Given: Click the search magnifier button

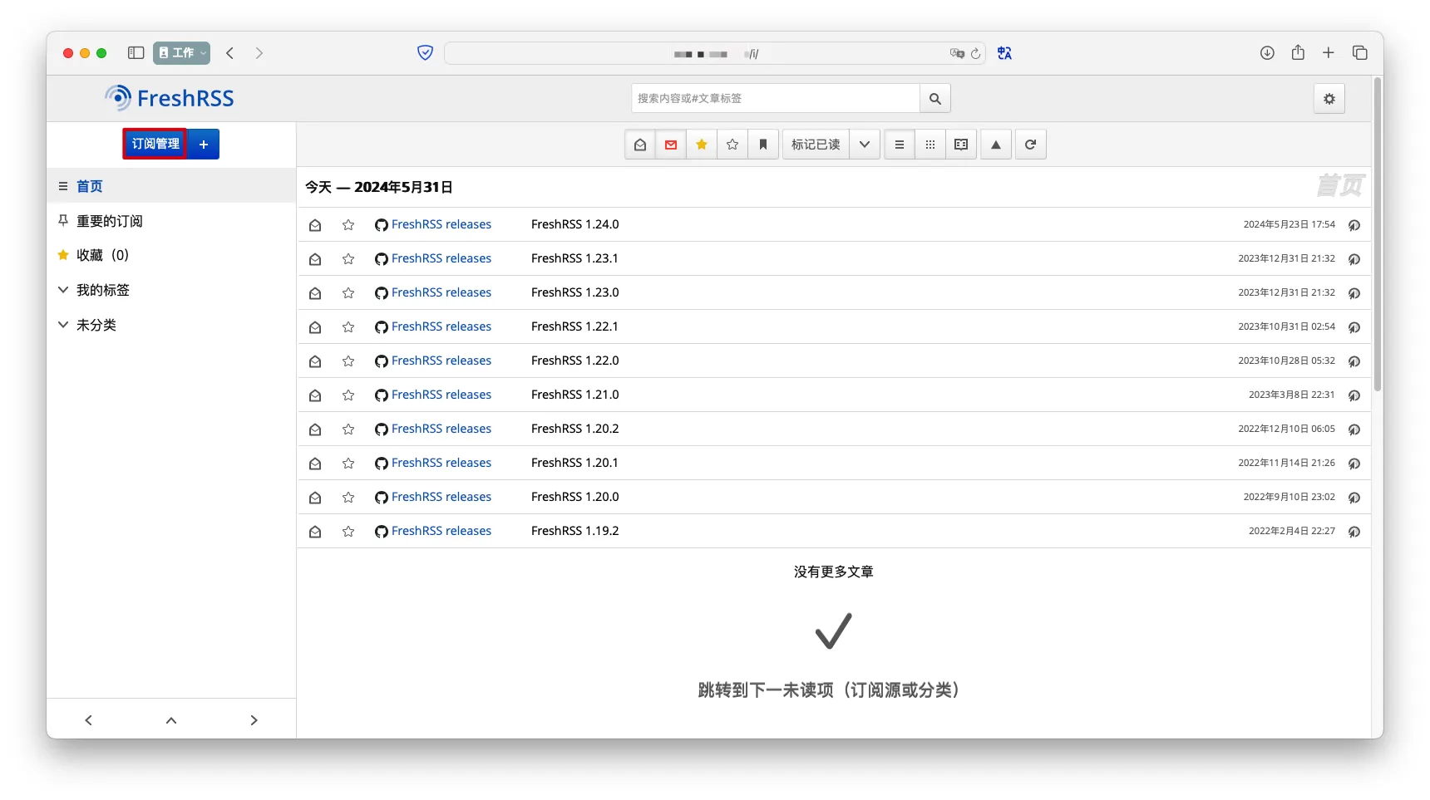Looking at the screenshot, I should click(x=934, y=99).
